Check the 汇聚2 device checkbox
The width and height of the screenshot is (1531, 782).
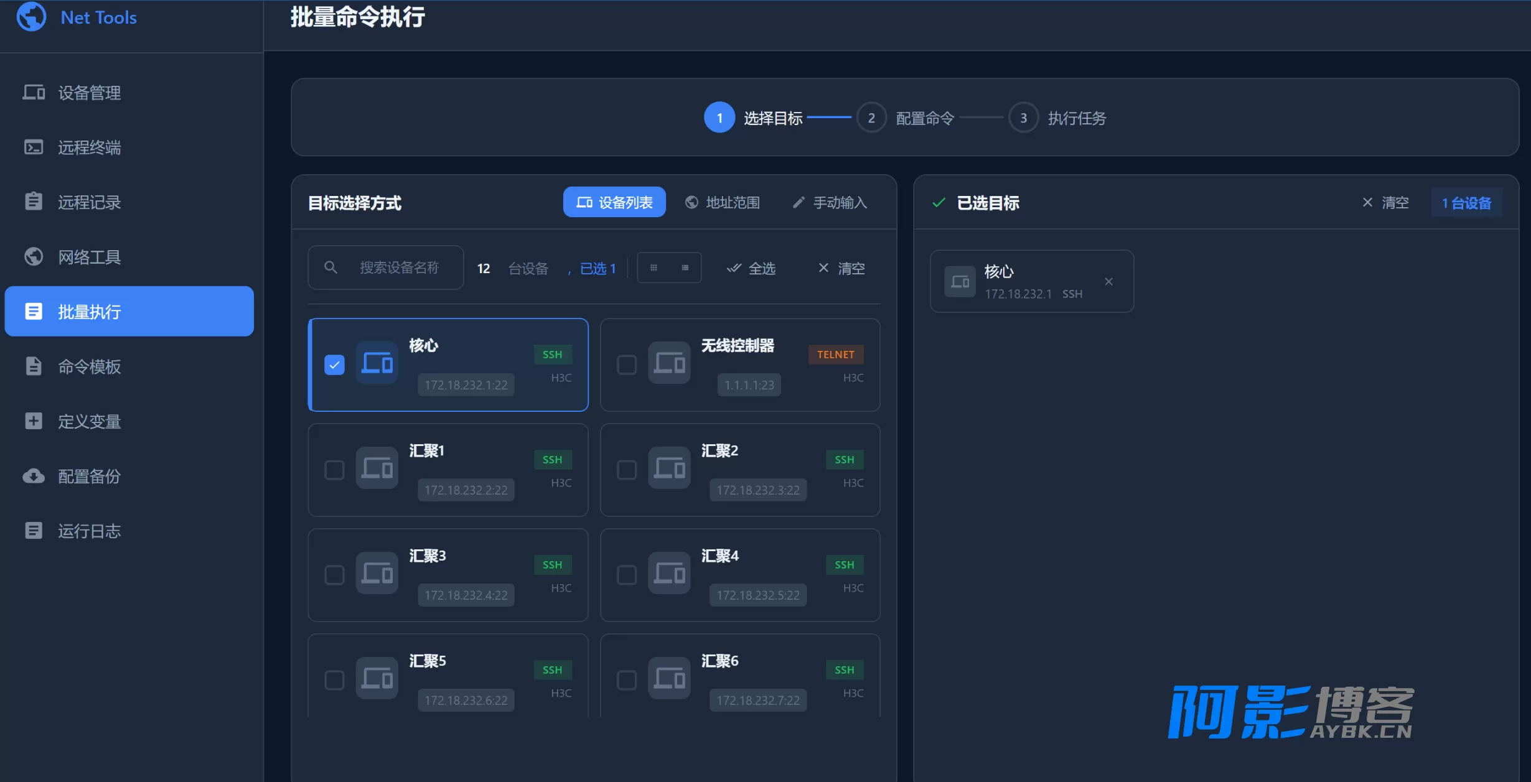pos(627,470)
